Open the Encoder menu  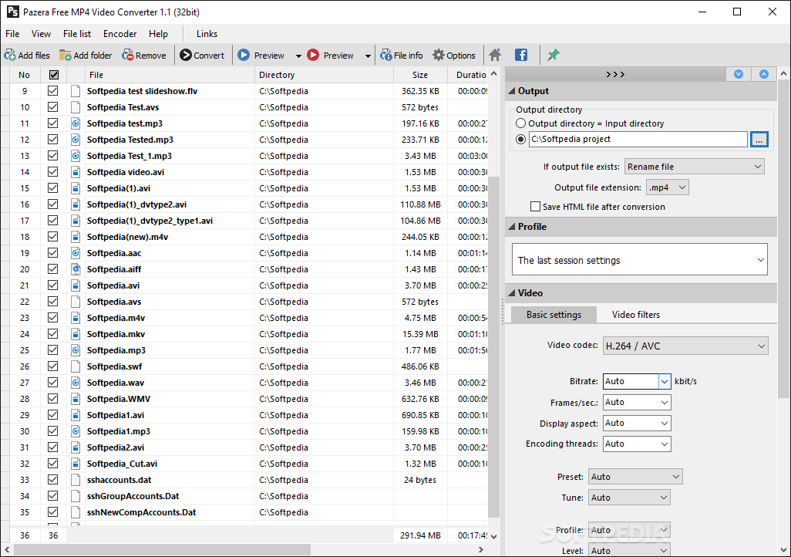(120, 34)
